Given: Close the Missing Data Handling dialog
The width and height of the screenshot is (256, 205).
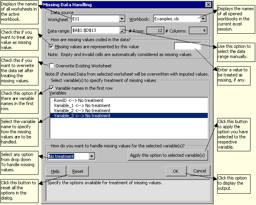Looking at the screenshot, I should tap(208, 5).
